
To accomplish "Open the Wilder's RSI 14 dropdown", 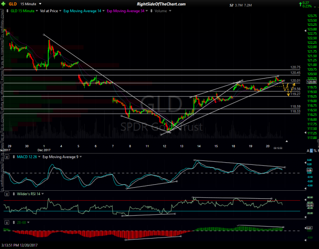I will [x=43, y=194].
